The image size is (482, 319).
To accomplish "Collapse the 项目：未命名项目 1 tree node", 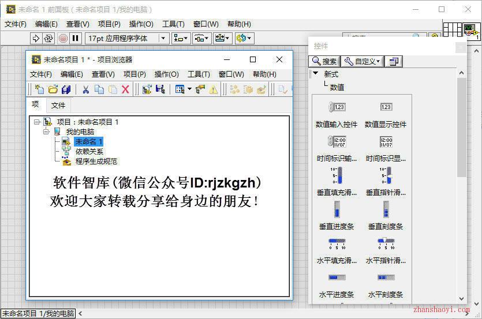I will pos(37,122).
